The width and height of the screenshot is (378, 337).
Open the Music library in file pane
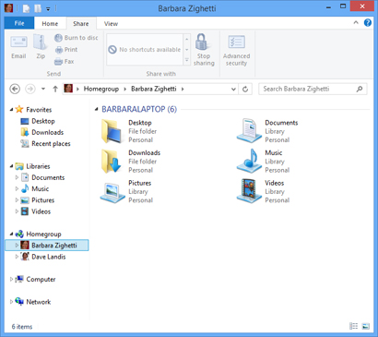click(263, 162)
